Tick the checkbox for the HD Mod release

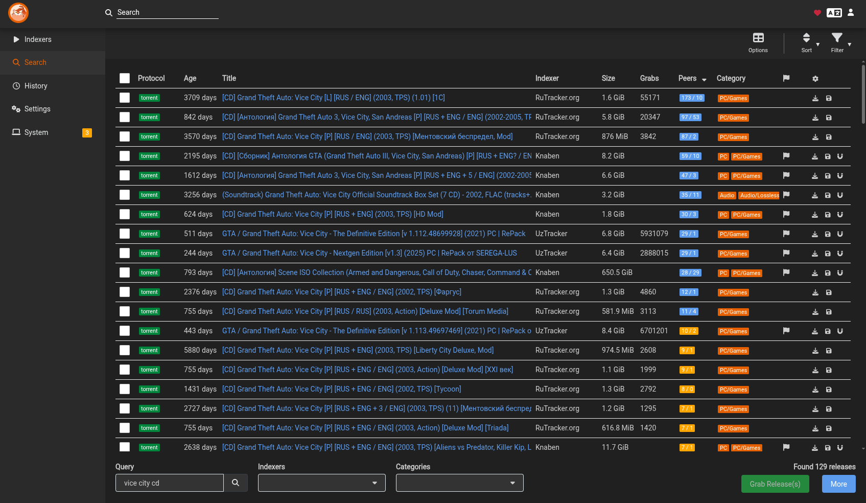(x=125, y=214)
